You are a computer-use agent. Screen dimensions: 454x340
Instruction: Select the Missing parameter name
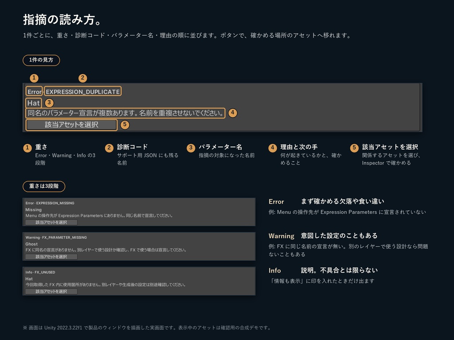[x=33, y=209]
